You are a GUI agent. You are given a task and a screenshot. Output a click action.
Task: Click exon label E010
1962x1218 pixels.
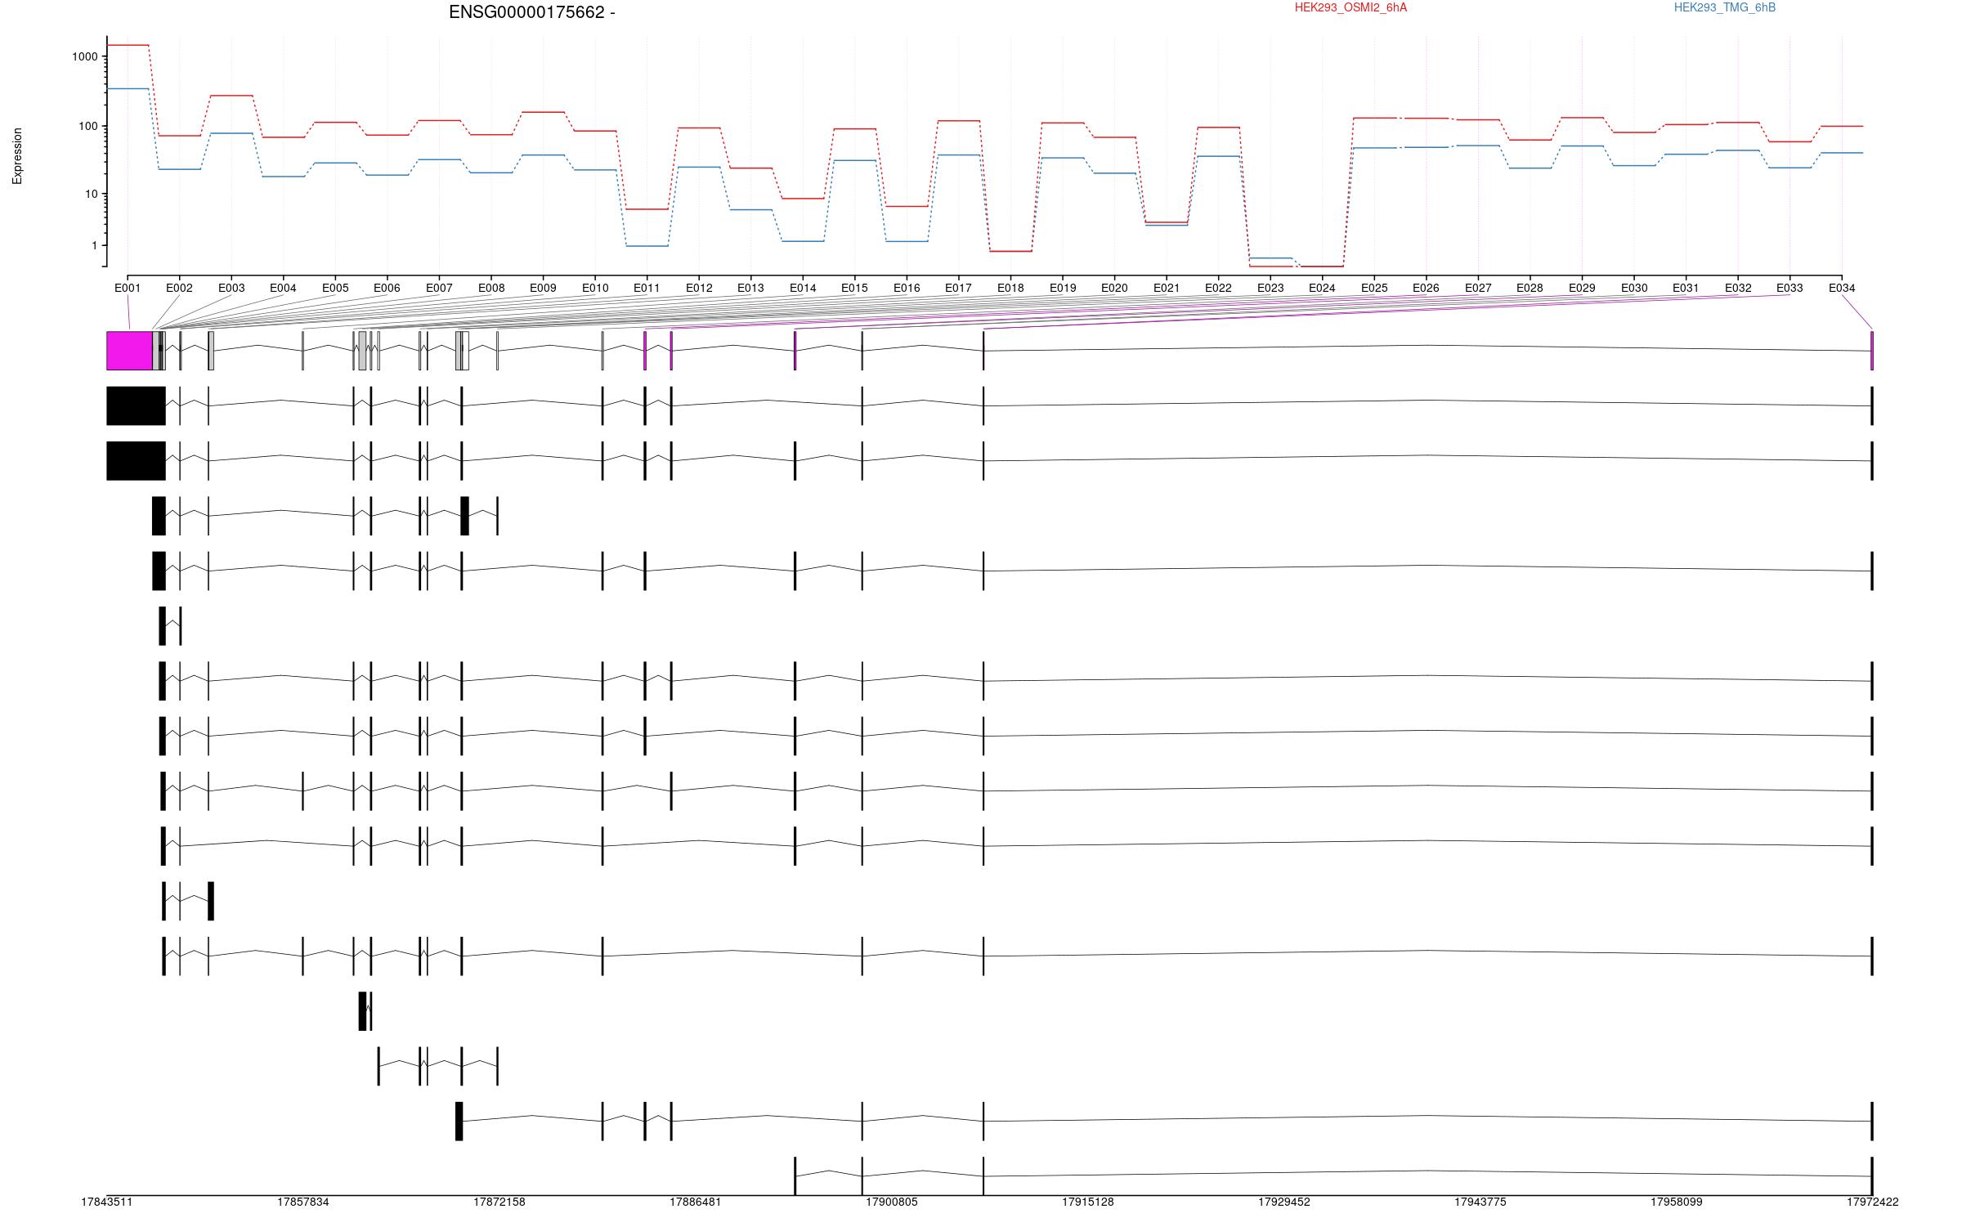click(595, 288)
